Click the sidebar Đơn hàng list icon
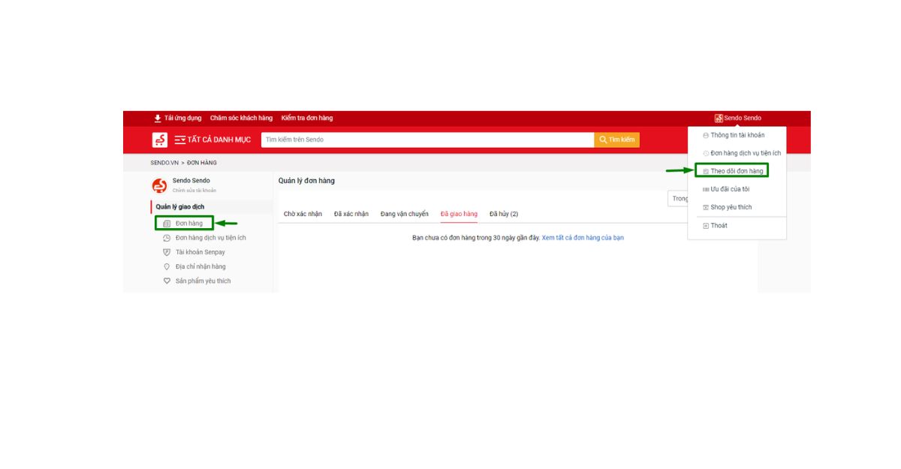The height and width of the screenshot is (469, 901). click(x=167, y=223)
